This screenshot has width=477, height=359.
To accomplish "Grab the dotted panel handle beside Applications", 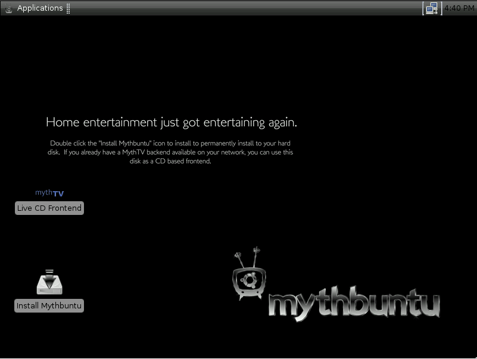I will tap(68, 8).
